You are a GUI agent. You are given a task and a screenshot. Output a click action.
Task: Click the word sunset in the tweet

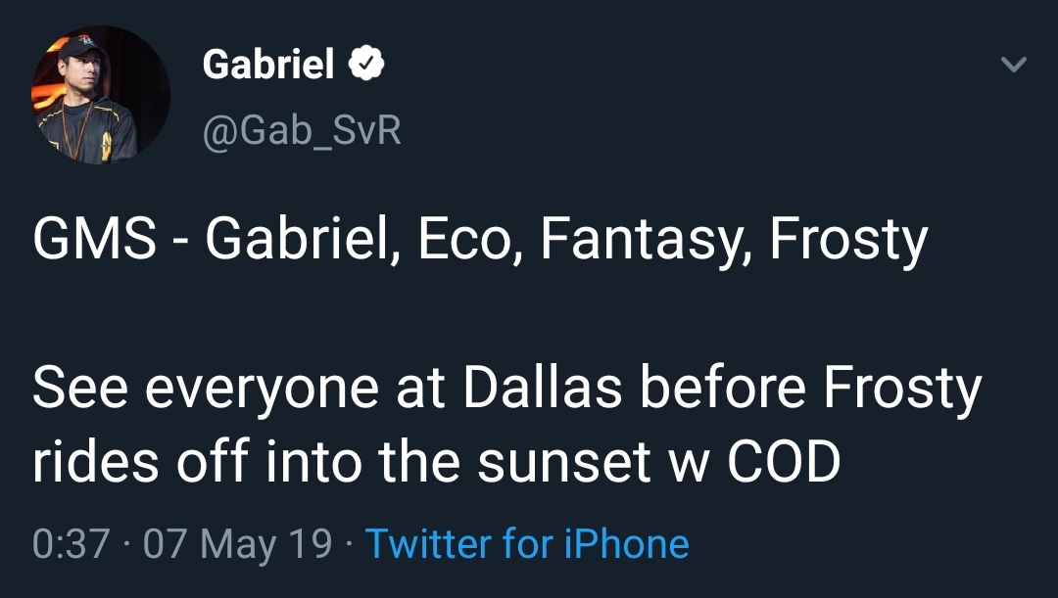[x=567, y=461]
